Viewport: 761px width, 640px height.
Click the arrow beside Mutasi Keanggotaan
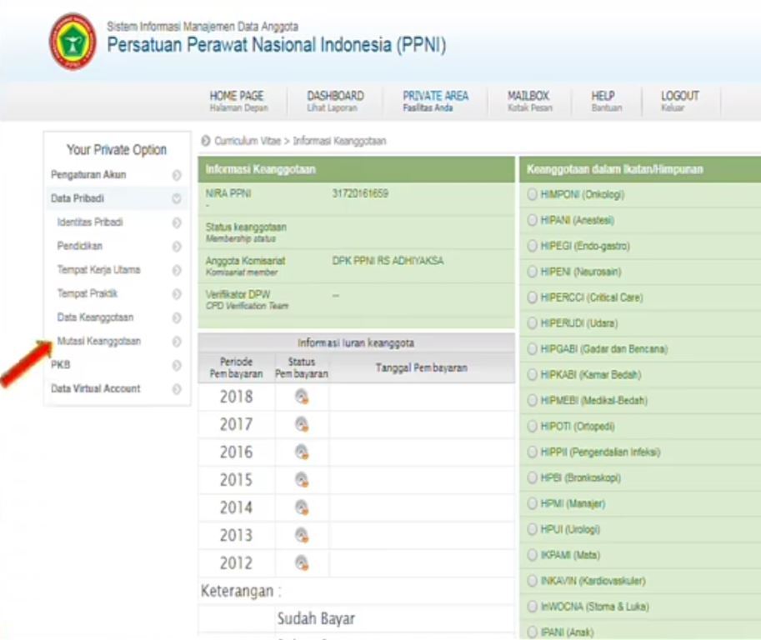pos(177,341)
